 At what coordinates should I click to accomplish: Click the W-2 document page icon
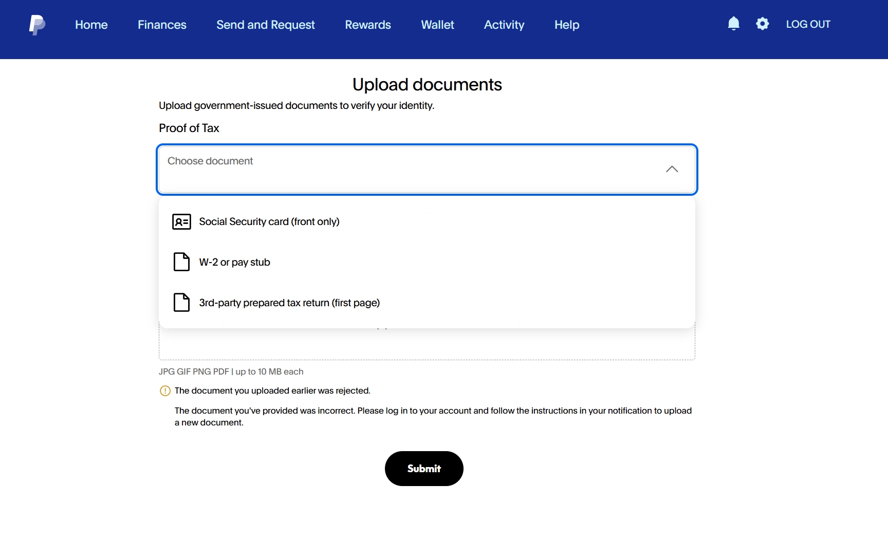click(x=181, y=262)
